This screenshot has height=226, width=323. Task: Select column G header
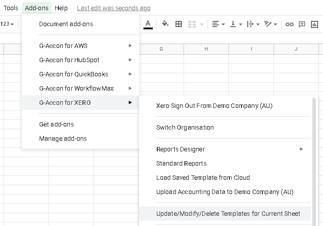161,49
